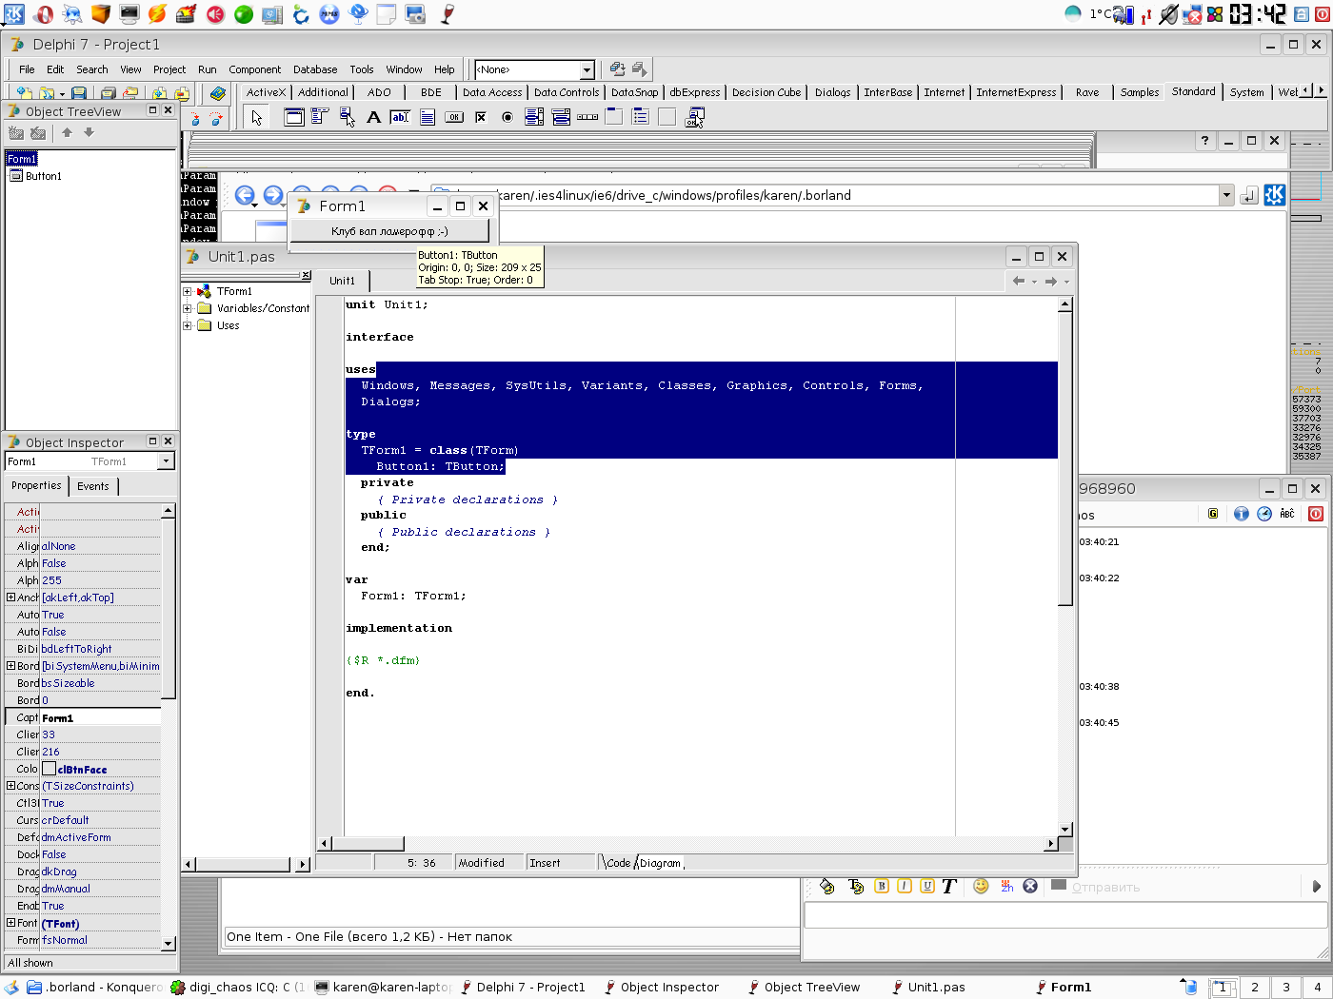Pick the Edit box component icon
This screenshot has height=999, width=1333.
[x=400, y=117]
